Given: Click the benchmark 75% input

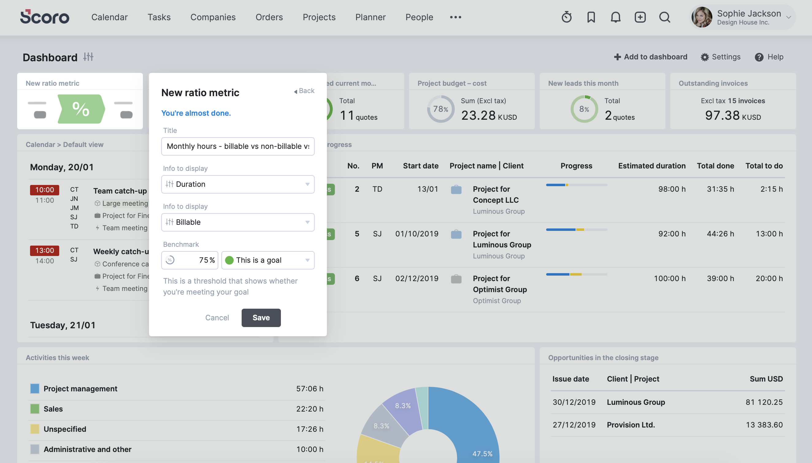Looking at the screenshot, I should click(x=190, y=260).
